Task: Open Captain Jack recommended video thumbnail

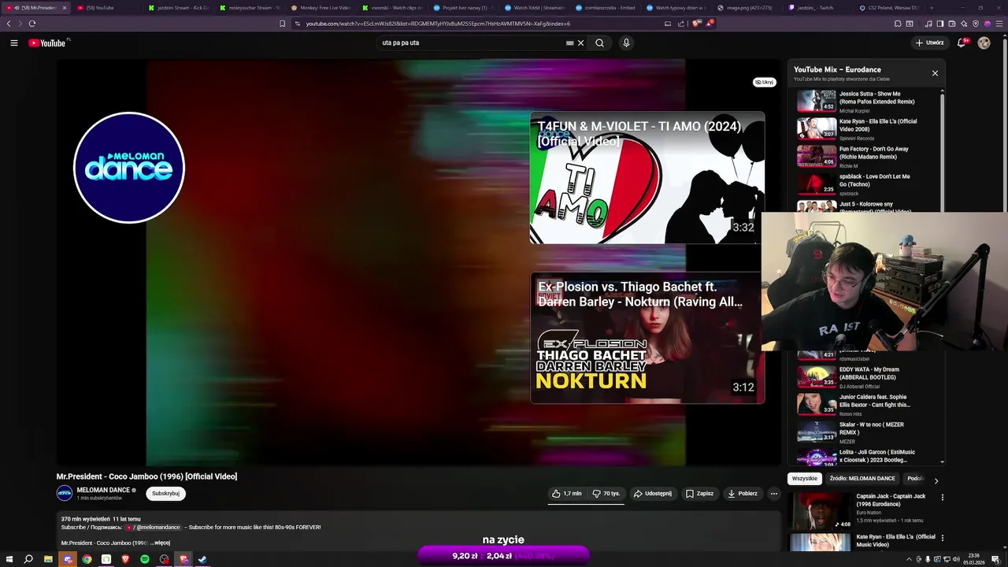Action: [x=821, y=511]
